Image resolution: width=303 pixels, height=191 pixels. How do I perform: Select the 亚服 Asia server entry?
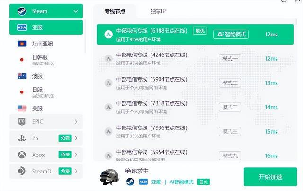coord(46,27)
